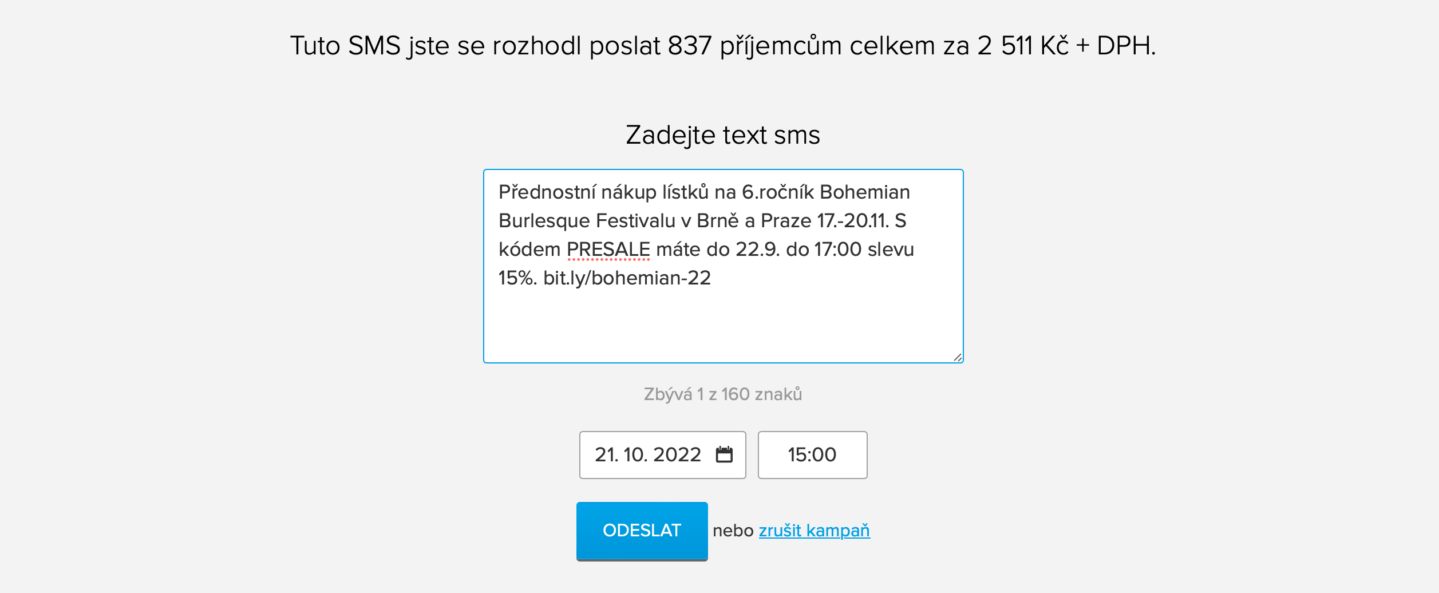
Task: Select the time field showing 15:00
Action: click(x=812, y=454)
